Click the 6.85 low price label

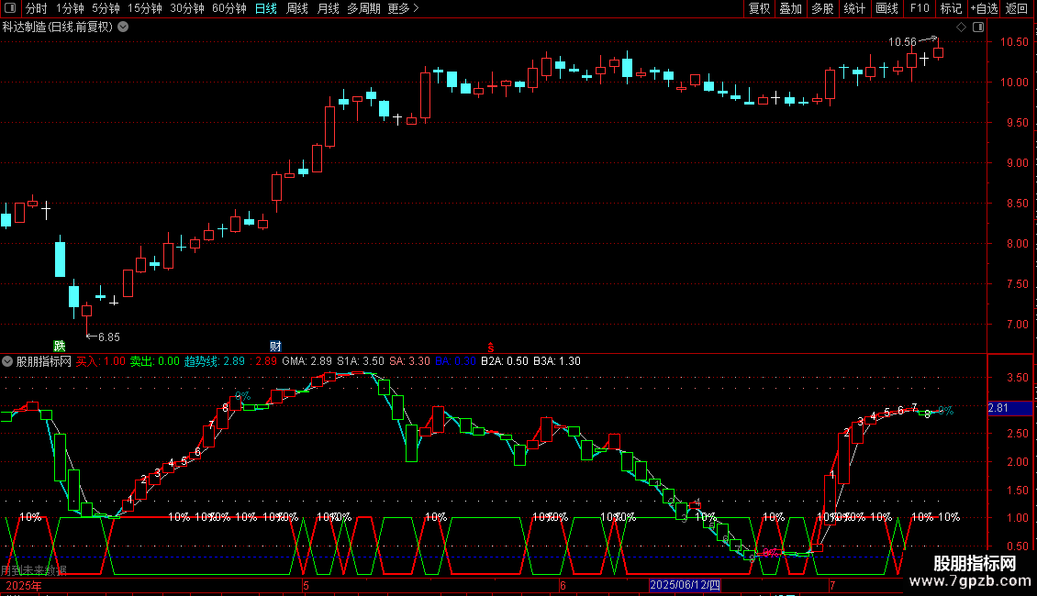point(109,337)
